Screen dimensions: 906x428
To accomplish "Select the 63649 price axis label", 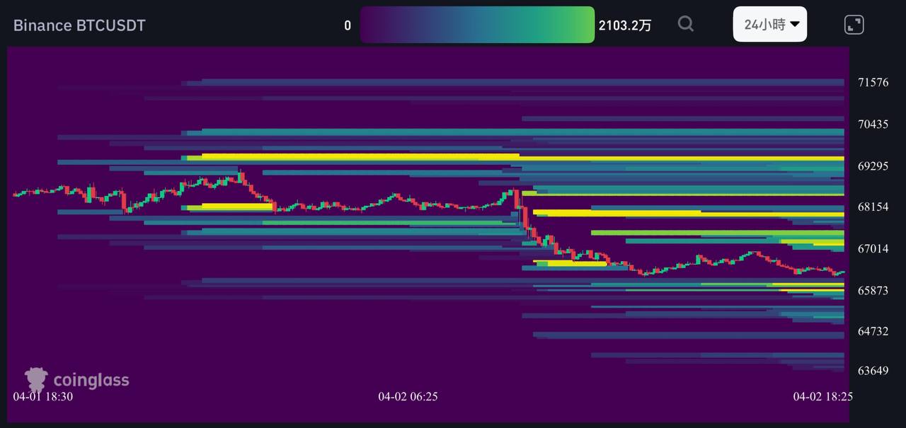I will click(872, 371).
